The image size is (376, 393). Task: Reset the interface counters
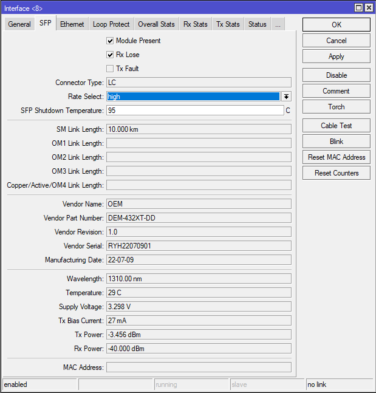coord(336,173)
